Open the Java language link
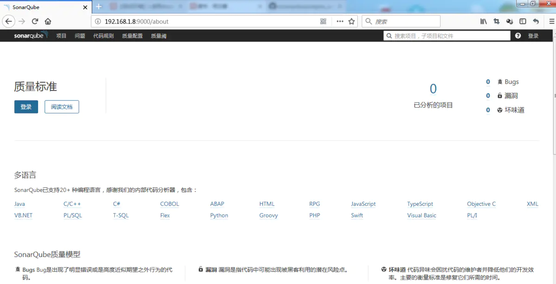Viewport: 556px width, 284px height. [19, 204]
